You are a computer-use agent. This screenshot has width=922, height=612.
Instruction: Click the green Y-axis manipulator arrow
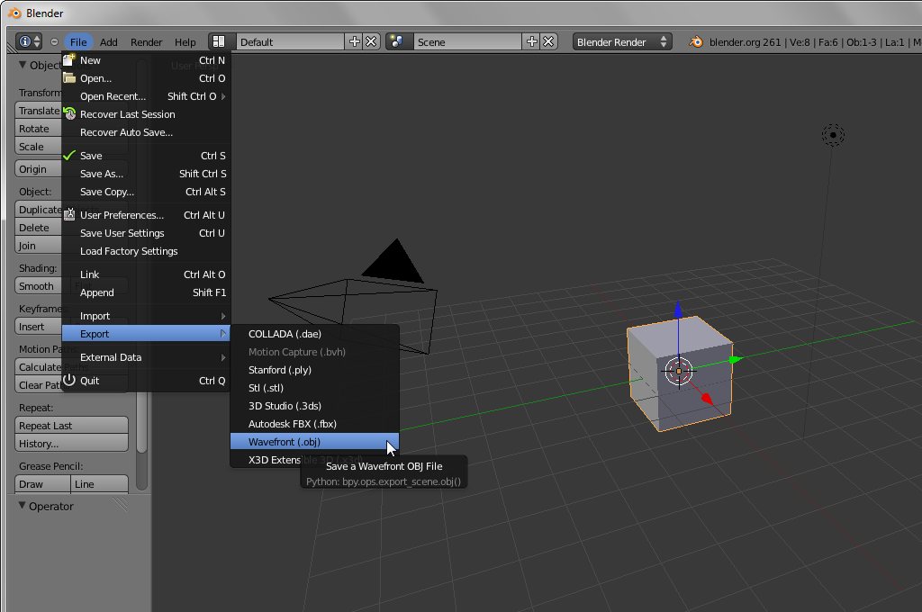pyautogui.click(x=735, y=360)
